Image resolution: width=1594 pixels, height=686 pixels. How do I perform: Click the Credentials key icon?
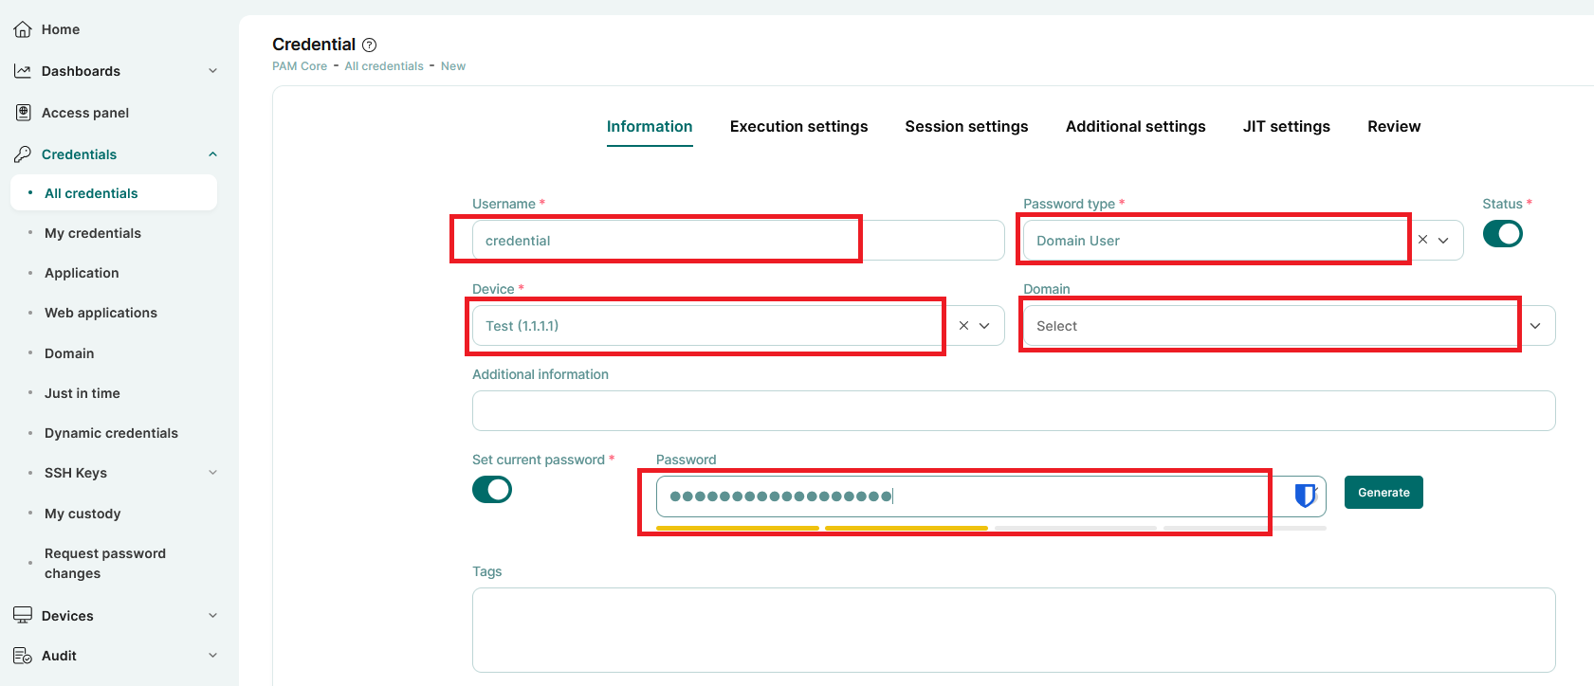23,154
